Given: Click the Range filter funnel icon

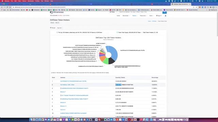Looking at the screenshot, I should coord(51,28).
